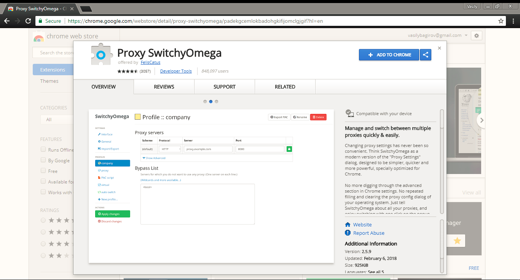Screen dimensions: 520x280
Task: Expand the categories All dropdown
Action: coord(57,119)
